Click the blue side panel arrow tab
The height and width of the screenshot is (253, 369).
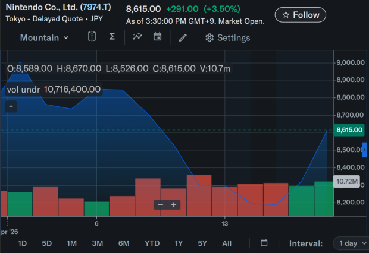coord(365,150)
